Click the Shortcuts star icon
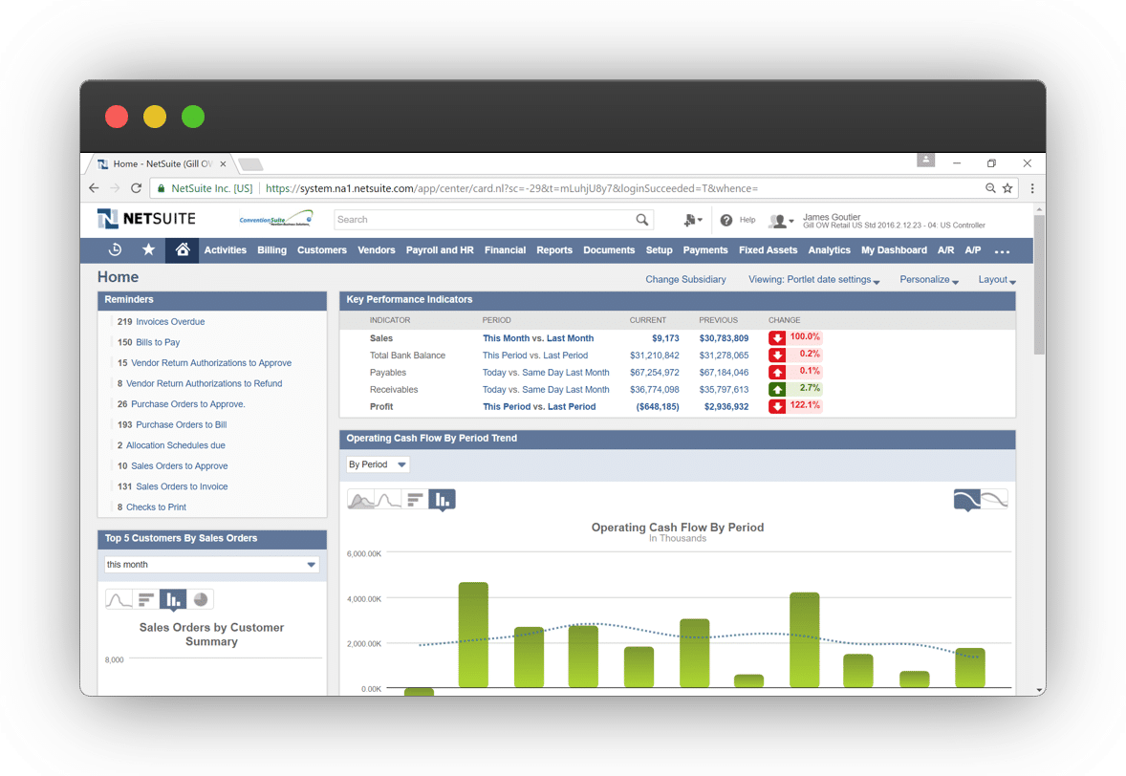The width and height of the screenshot is (1126, 776). [148, 250]
